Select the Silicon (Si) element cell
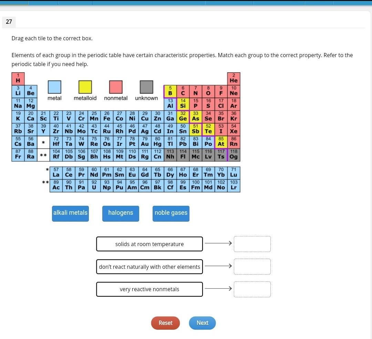372x339 pixels. coord(183,104)
